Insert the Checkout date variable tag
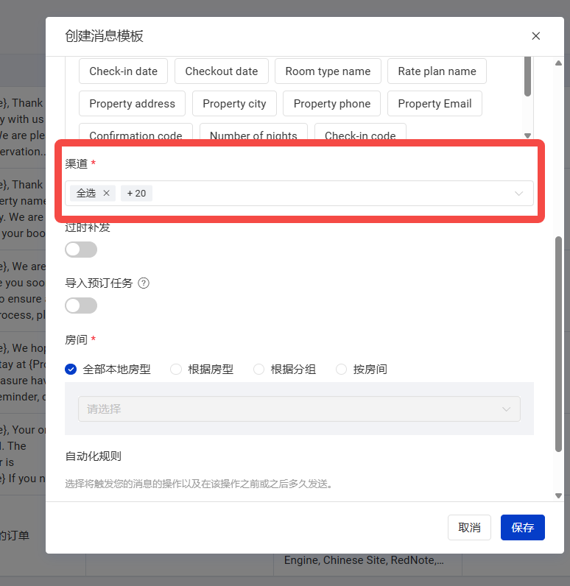This screenshot has width=570, height=586. pyautogui.click(x=222, y=71)
